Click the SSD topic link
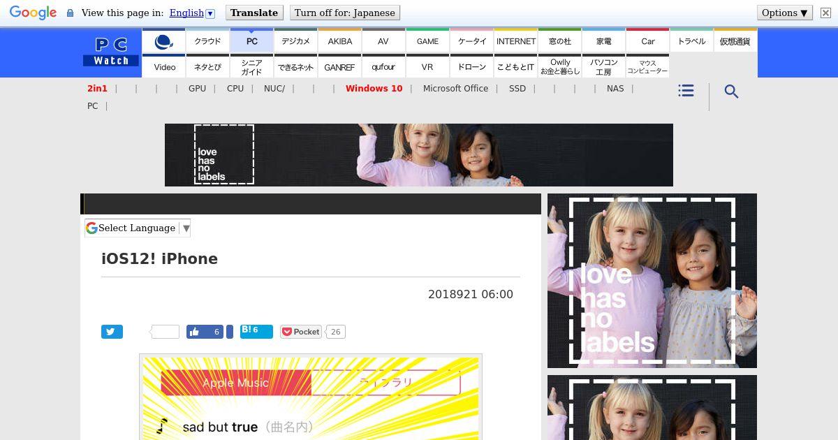Screen dimensions: 838x440 pos(517,89)
